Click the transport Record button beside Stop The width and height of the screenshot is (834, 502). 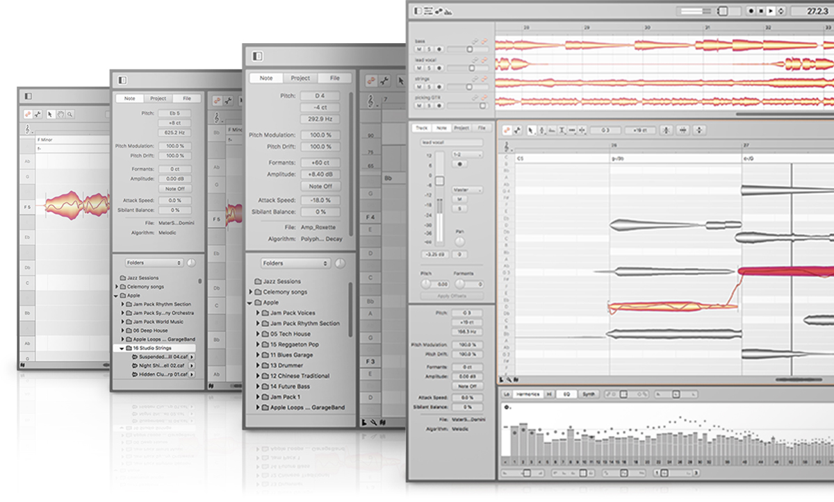click(751, 11)
